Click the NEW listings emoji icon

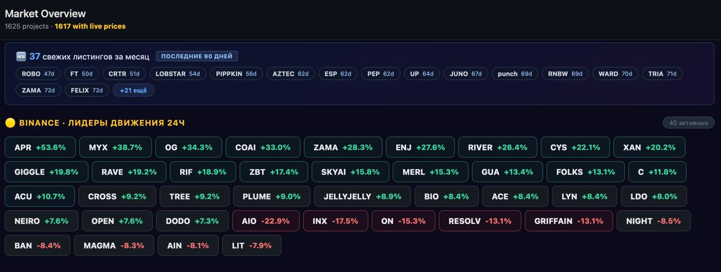point(21,56)
